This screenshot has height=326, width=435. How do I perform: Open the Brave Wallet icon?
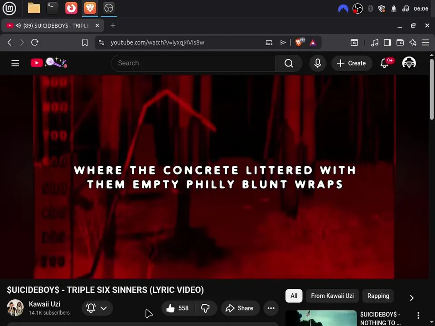pyautogui.click(x=400, y=43)
